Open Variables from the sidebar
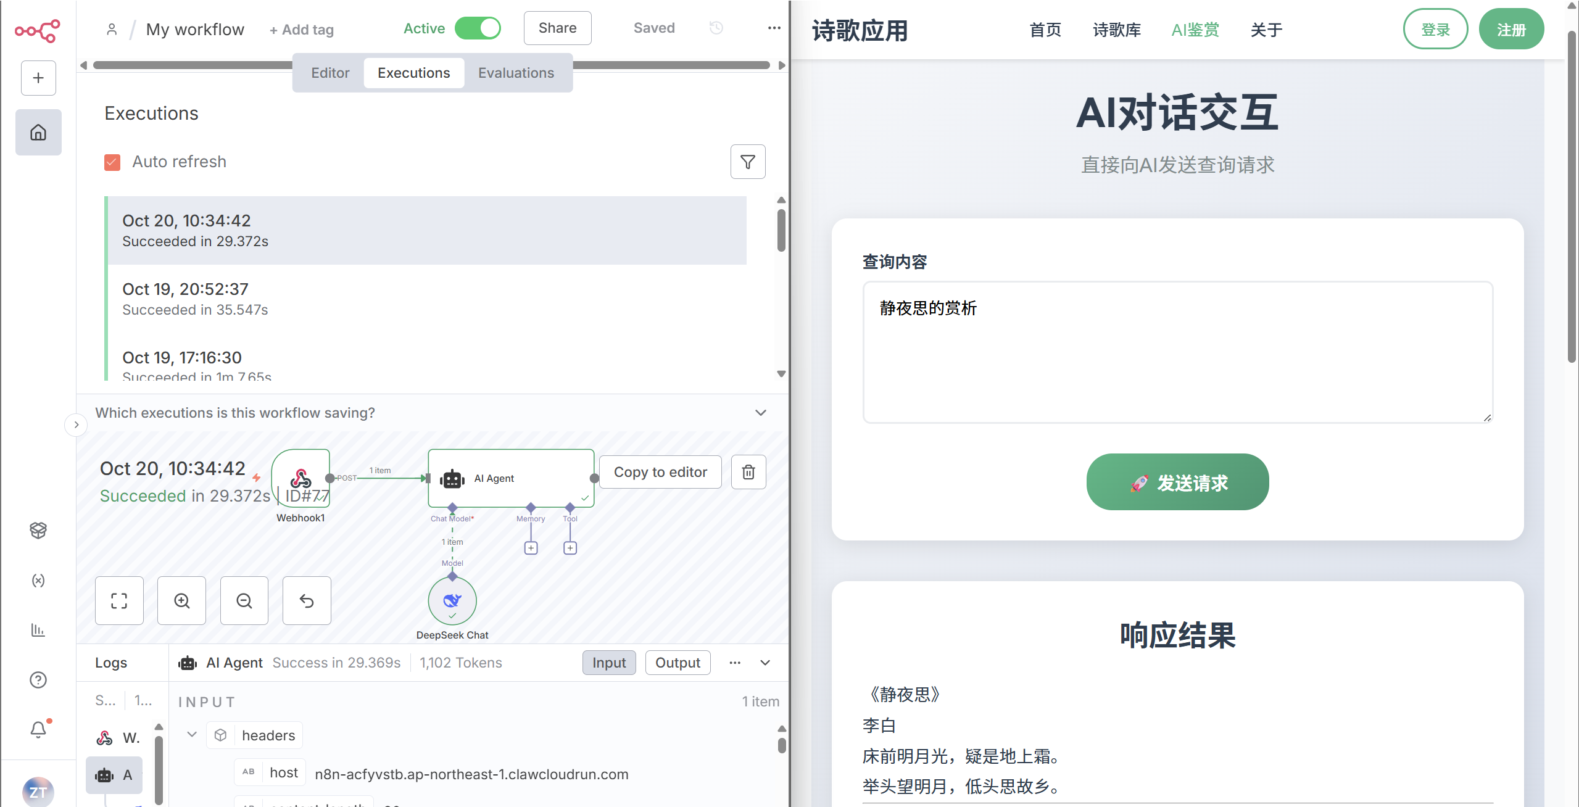This screenshot has width=1579, height=807. pyautogui.click(x=38, y=581)
